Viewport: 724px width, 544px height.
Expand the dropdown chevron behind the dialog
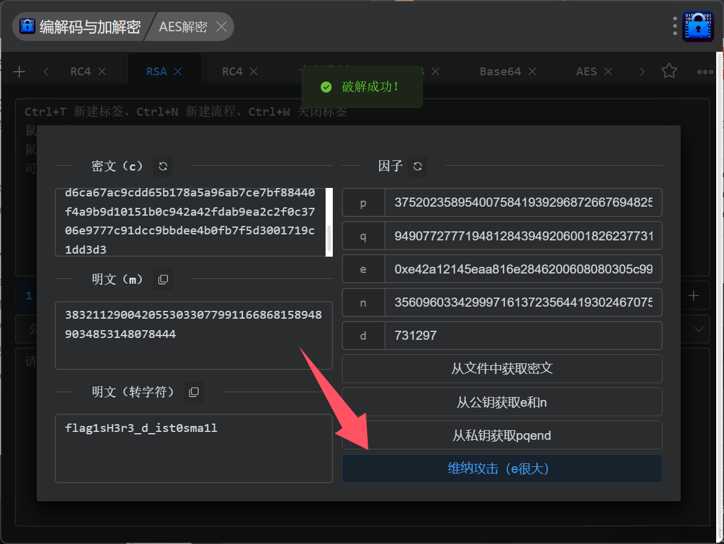click(x=699, y=330)
